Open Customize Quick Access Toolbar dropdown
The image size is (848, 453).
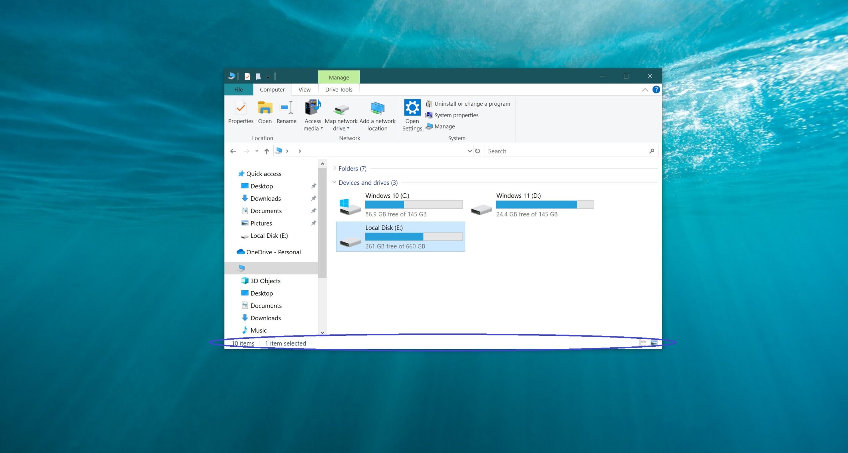268,77
